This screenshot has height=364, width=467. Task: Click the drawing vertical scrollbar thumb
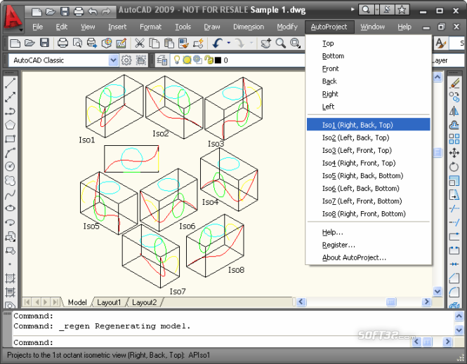tap(438, 153)
